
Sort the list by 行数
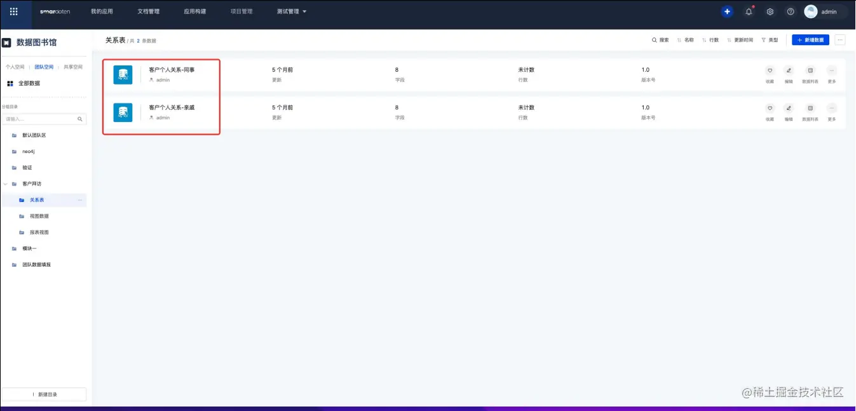point(710,40)
